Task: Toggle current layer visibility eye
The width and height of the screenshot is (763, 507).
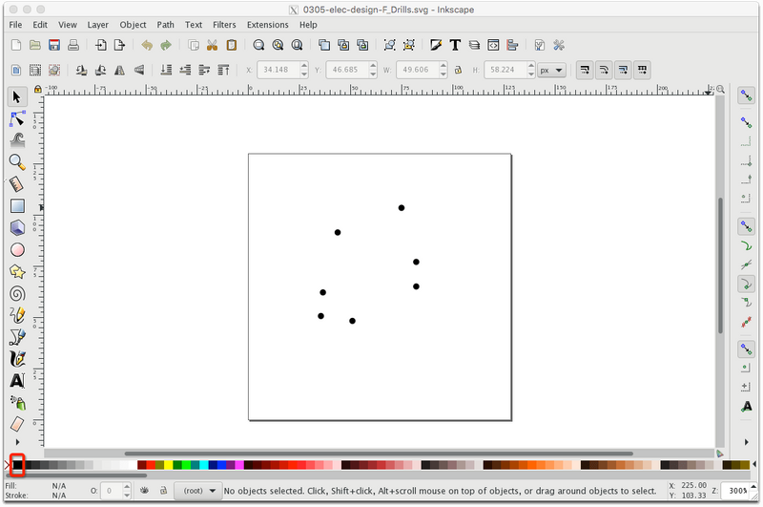Action: 144,491
